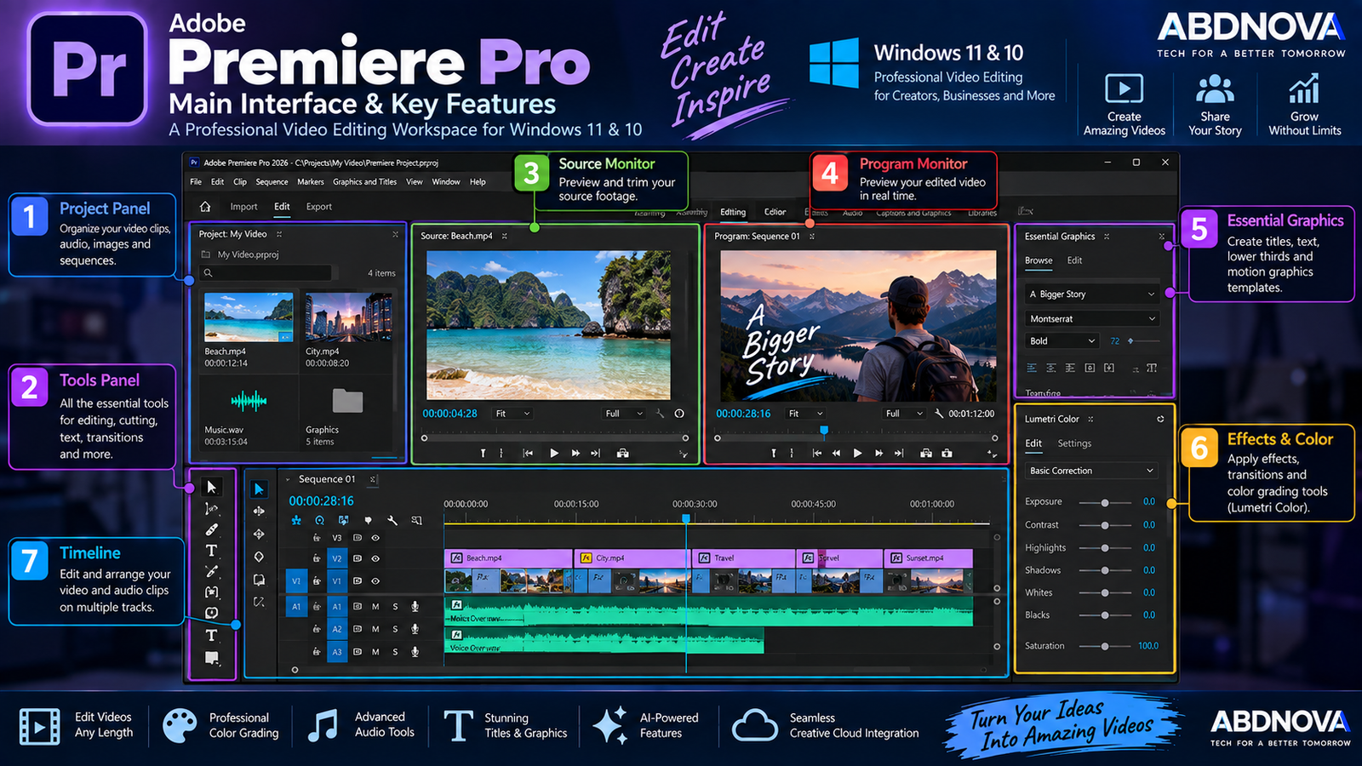
Task: Open the Help menu
Action: pos(478,182)
